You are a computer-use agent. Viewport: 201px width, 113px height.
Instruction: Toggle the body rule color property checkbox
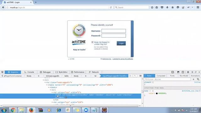click(x=150, y=91)
